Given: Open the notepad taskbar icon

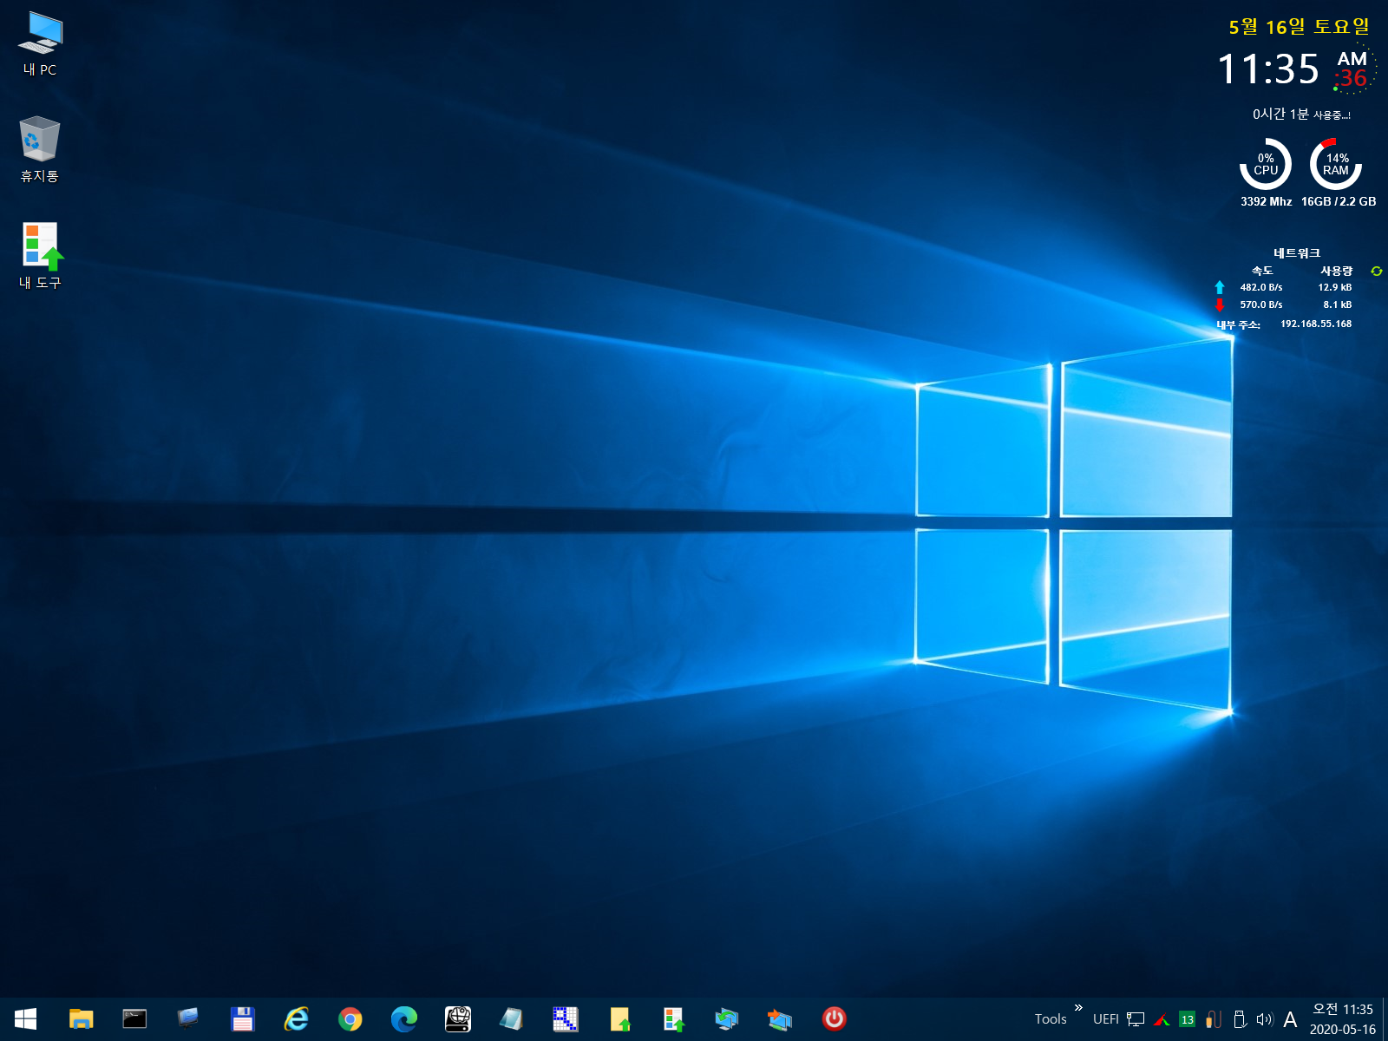Looking at the screenshot, I should point(511,1019).
